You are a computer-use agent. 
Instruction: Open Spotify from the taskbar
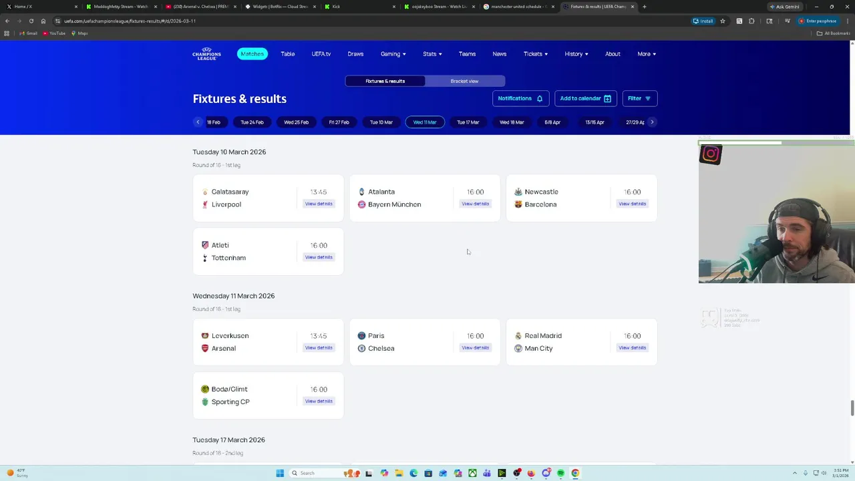(x=560, y=473)
